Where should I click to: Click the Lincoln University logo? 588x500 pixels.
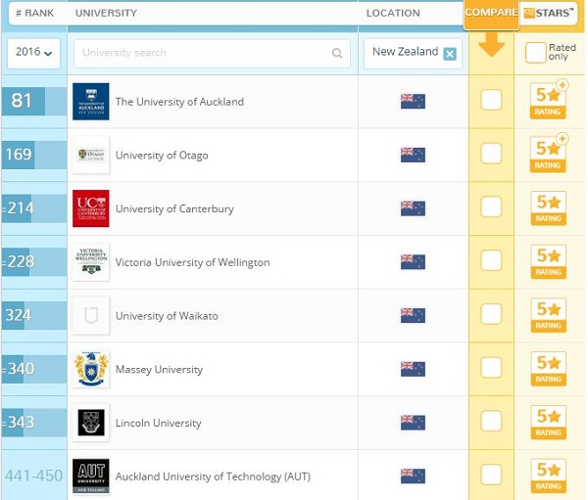tap(91, 423)
